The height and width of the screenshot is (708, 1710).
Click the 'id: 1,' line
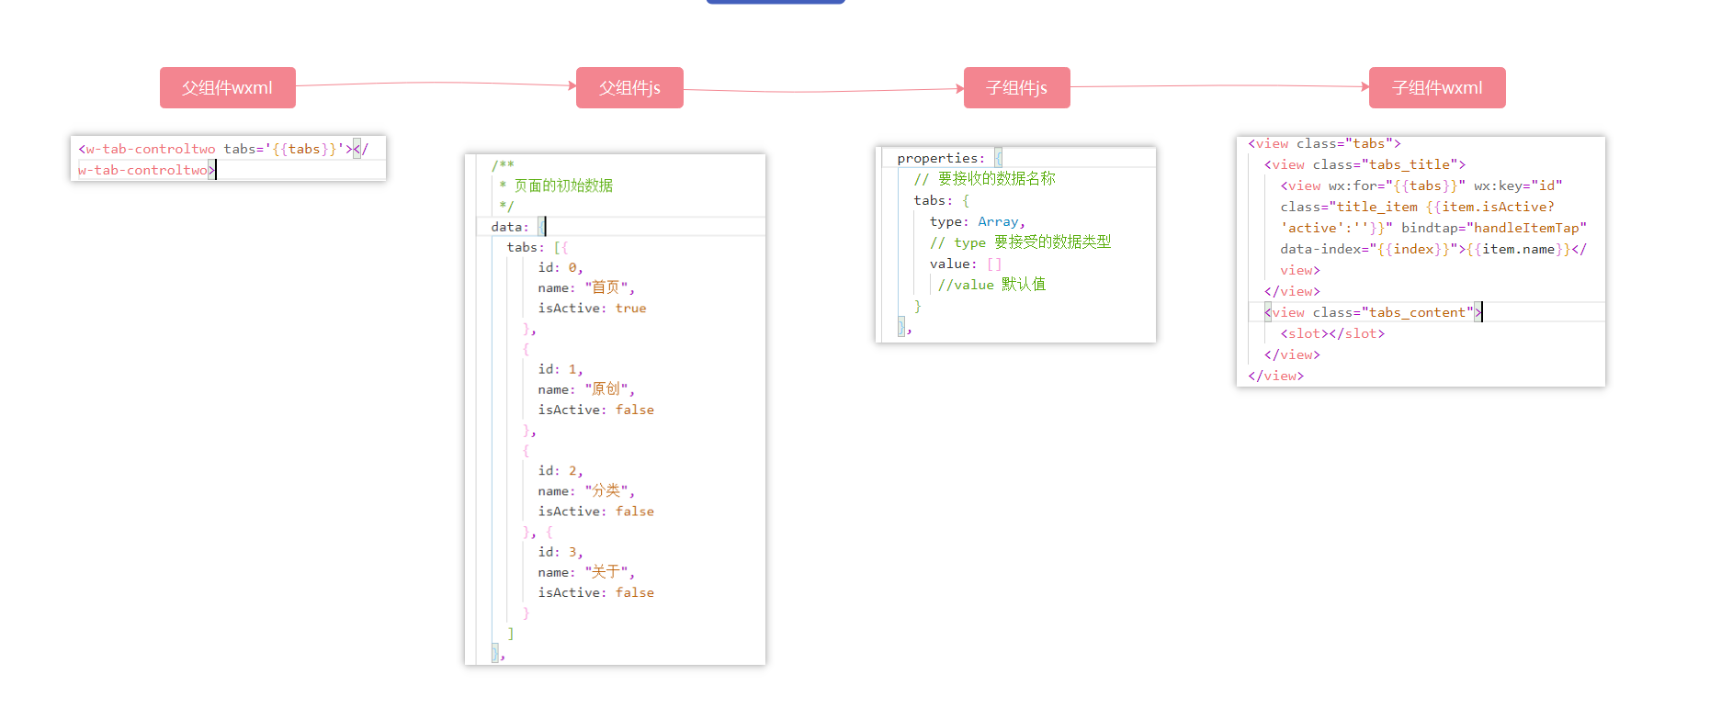pyautogui.click(x=561, y=369)
